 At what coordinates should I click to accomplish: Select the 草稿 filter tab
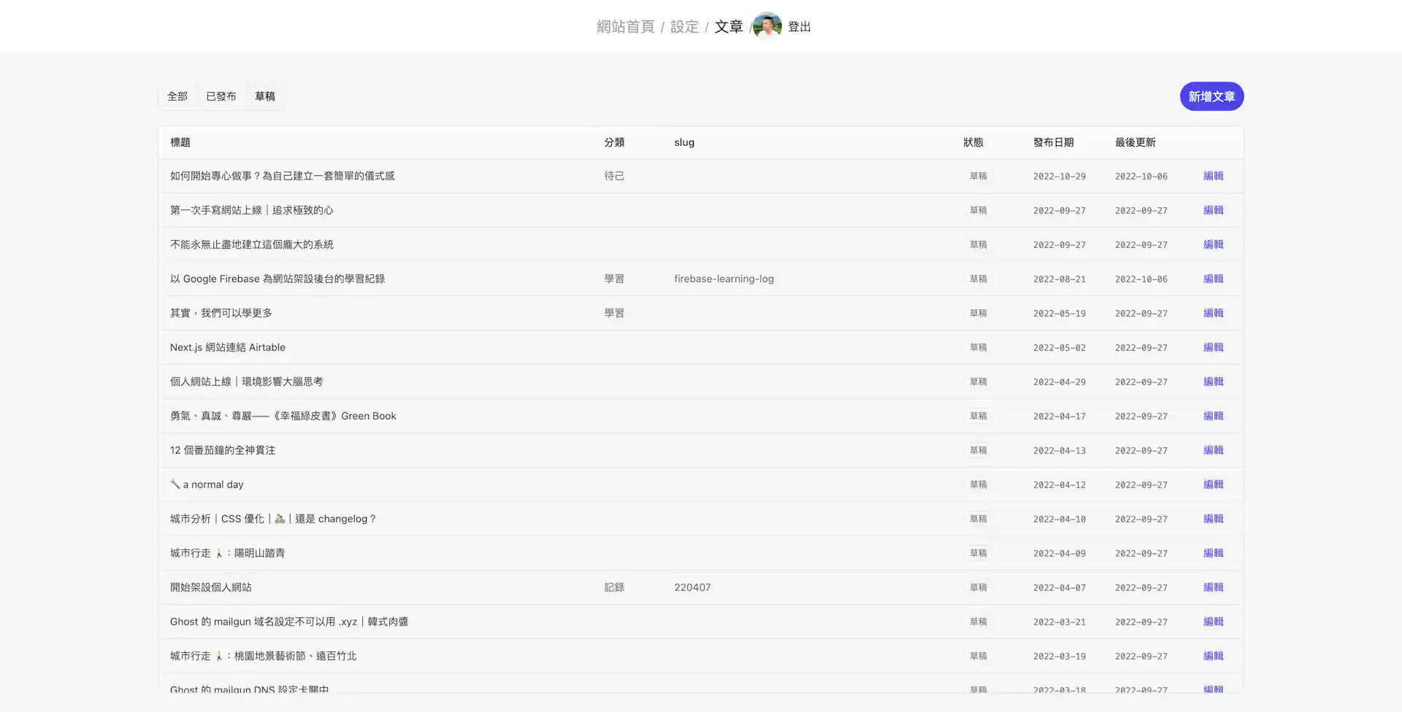[265, 96]
